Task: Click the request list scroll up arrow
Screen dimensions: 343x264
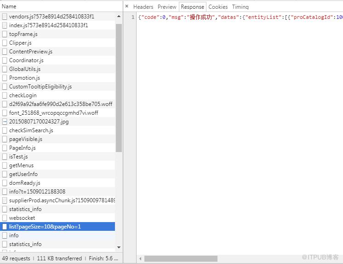Action: pyautogui.click(x=119, y=16)
